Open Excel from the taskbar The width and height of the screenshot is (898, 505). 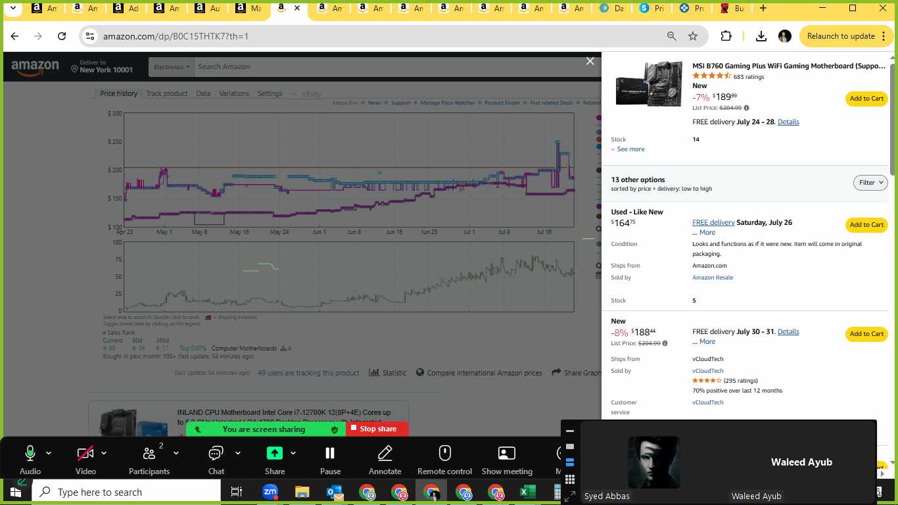coord(527,492)
